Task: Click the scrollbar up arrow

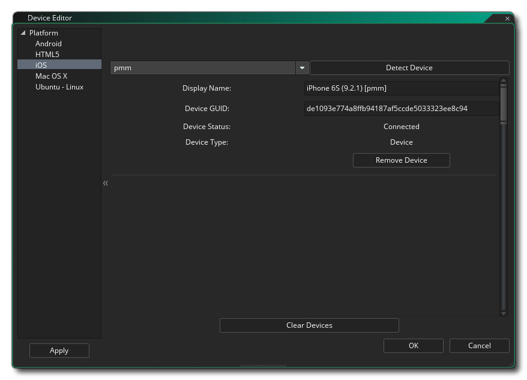Action: click(x=503, y=81)
